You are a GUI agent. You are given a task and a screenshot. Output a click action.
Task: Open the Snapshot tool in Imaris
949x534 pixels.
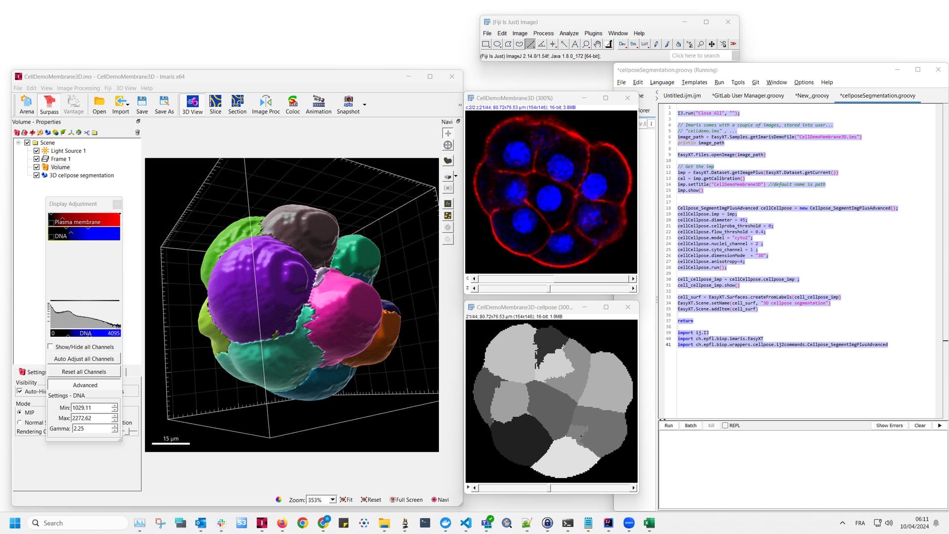pyautogui.click(x=348, y=104)
